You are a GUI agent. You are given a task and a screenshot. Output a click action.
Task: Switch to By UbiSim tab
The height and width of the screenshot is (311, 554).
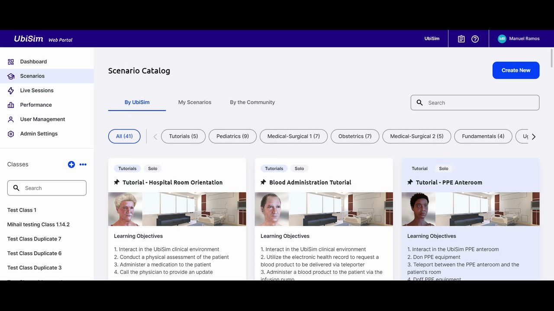click(137, 102)
